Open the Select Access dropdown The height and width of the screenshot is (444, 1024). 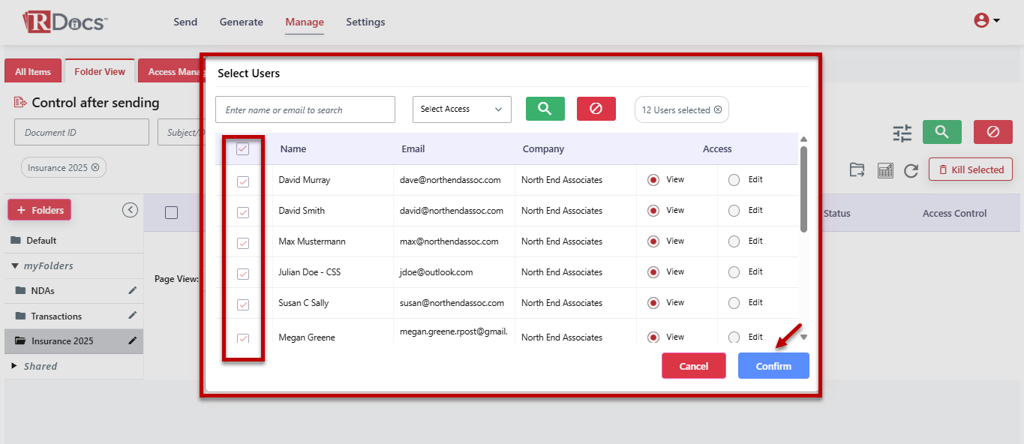461,109
